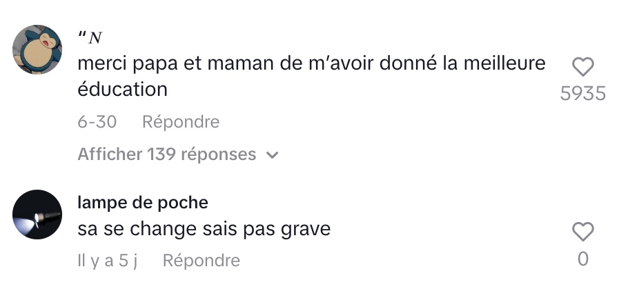Click the word "éducation" in first comment
Screen dimensions: 628x298
[x=123, y=89]
